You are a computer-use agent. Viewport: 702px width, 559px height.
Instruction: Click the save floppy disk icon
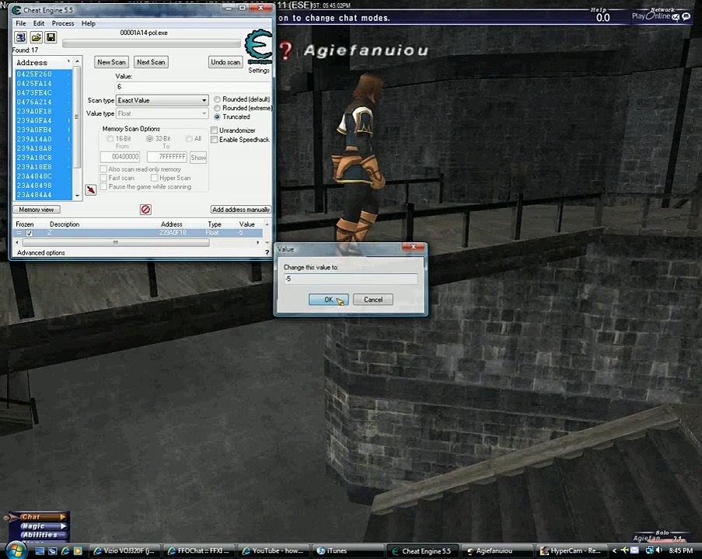(51, 37)
